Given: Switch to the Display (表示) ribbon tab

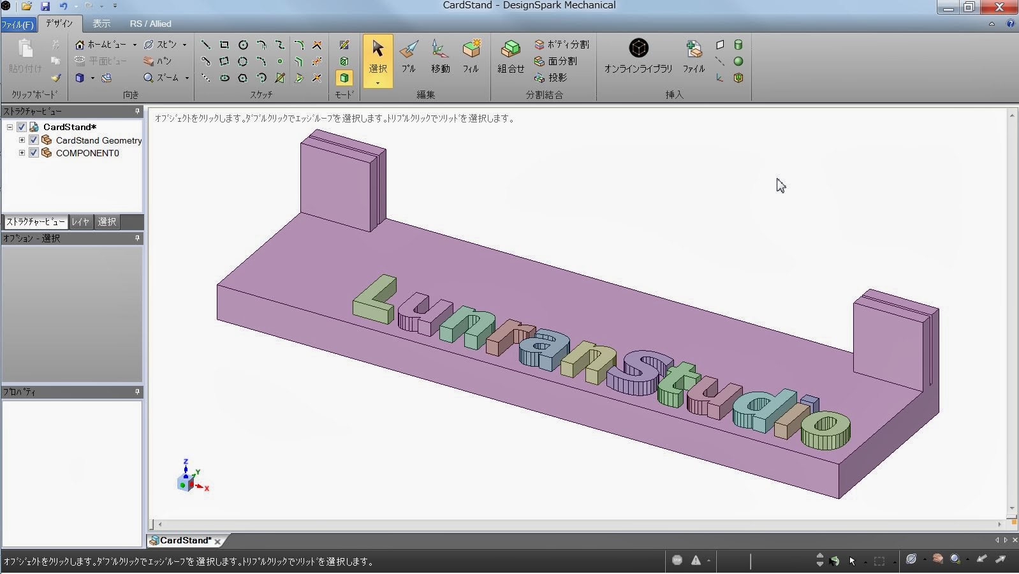Looking at the screenshot, I should click(x=101, y=24).
